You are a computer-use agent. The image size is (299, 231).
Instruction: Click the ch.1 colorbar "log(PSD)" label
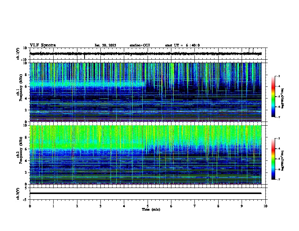click(x=283, y=99)
